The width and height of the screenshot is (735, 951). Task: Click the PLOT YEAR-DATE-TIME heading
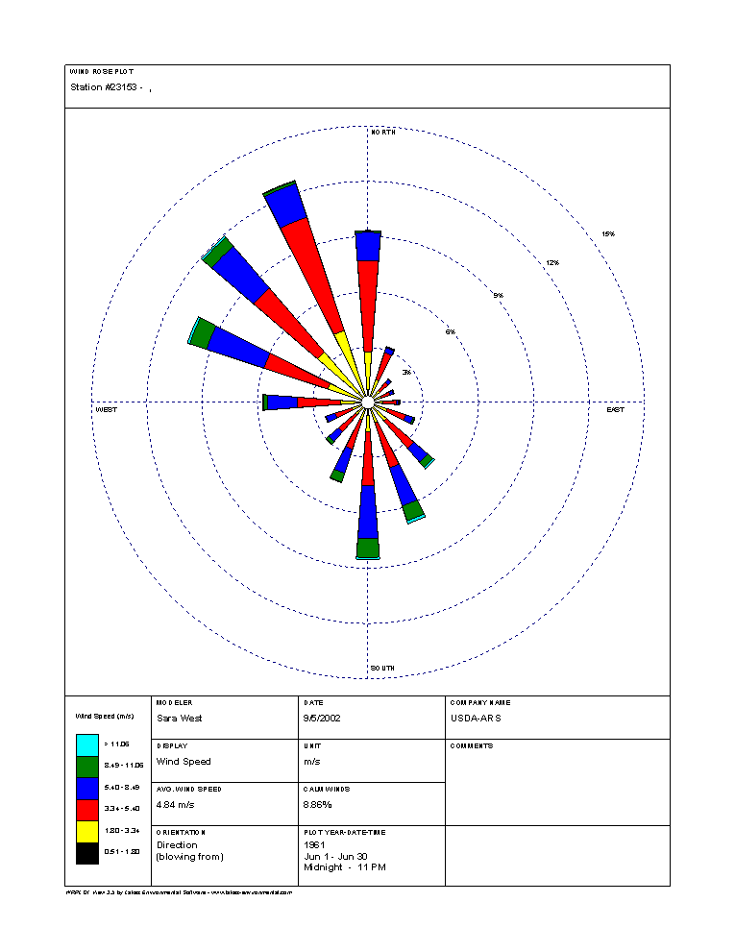click(x=345, y=833)
